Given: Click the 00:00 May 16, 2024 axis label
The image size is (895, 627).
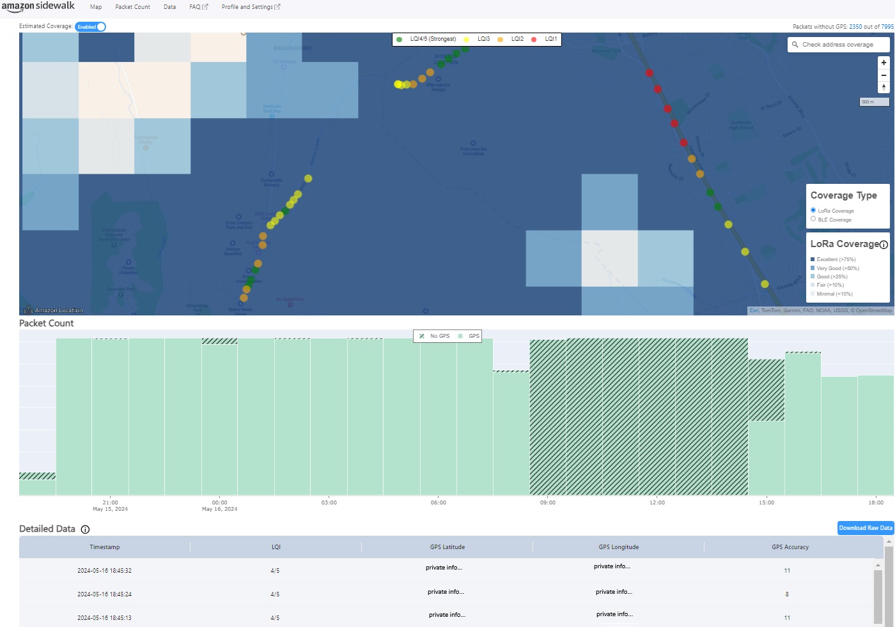Looking at the screenshot, I should click(x=219, y=506).
